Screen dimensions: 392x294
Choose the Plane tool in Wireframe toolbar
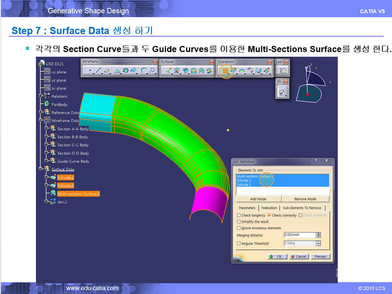point(107,71)
